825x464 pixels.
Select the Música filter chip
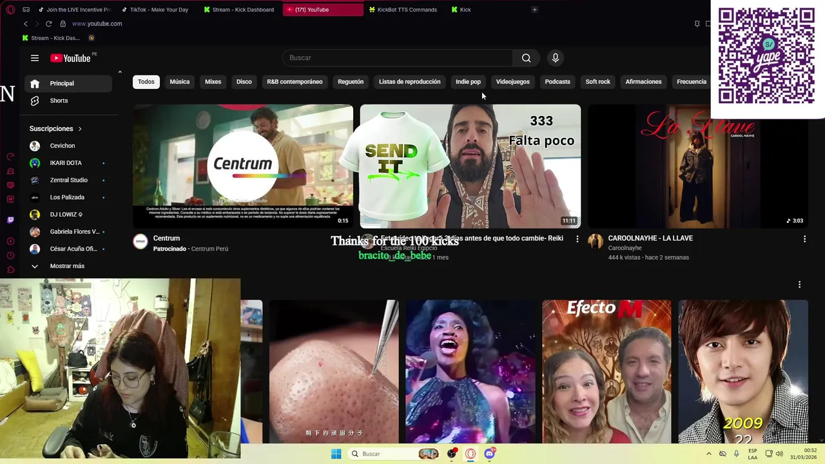pyautogui.click(x=180, y=82)
